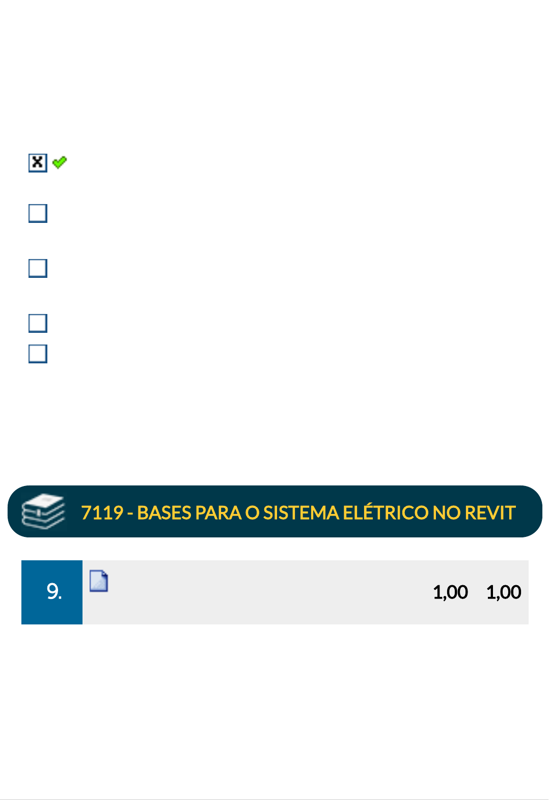The image size is (549, 800).
Task: Click the first 1,00 score value
Action: [450, 592]
